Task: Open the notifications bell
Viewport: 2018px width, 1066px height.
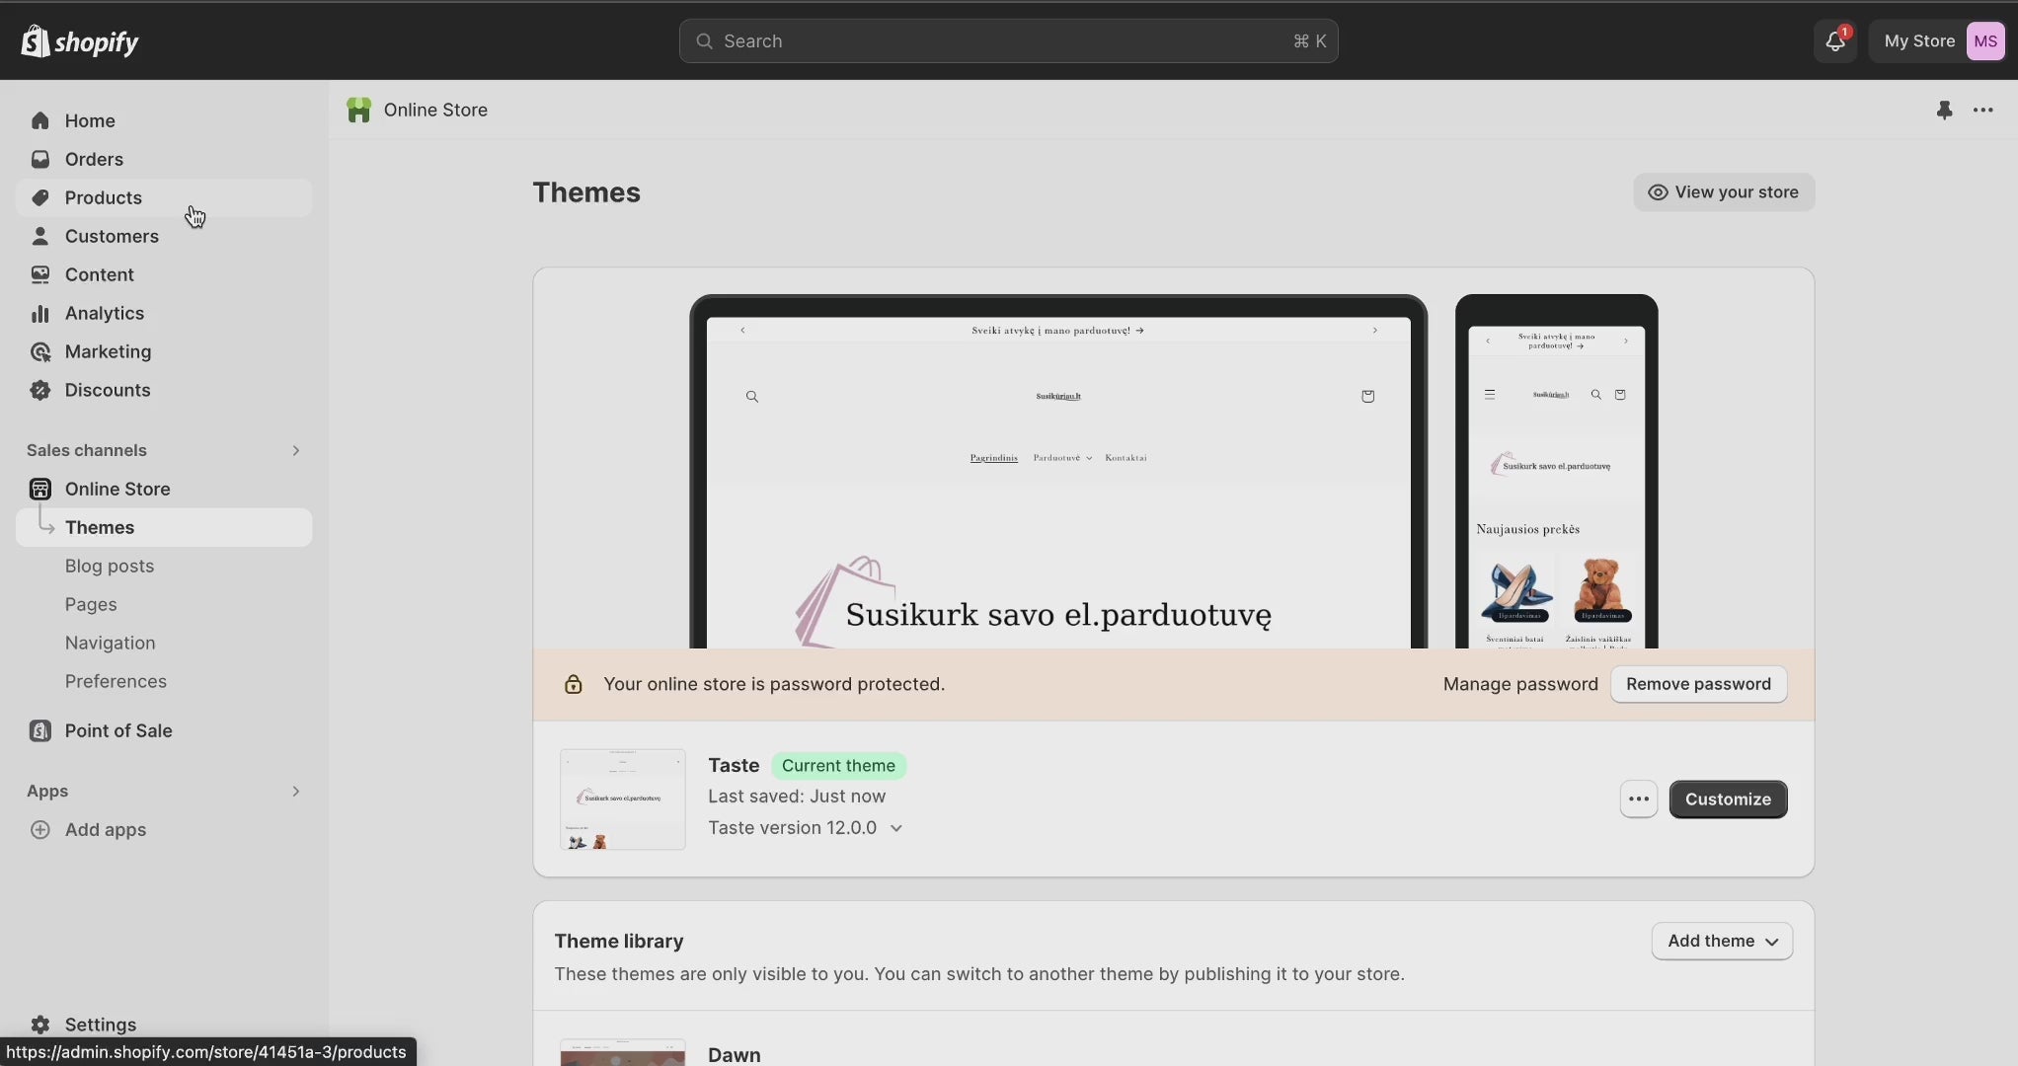Action: coord(1834,41)
